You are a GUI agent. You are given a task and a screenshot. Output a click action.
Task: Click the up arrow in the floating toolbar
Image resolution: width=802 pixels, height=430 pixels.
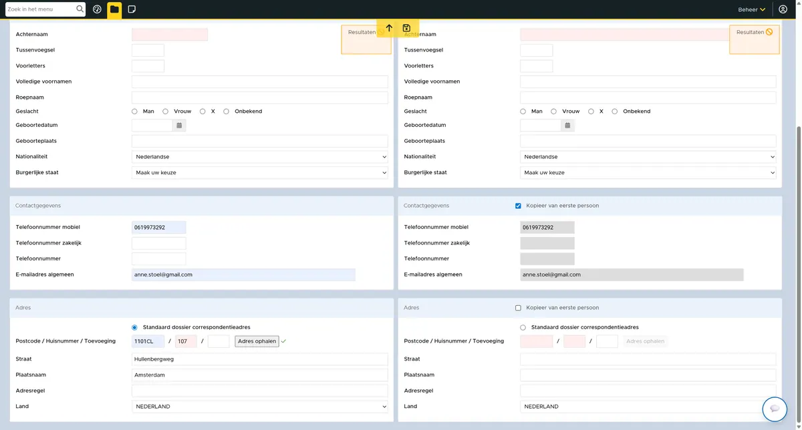pyautogui.click(x=390, y=28)
